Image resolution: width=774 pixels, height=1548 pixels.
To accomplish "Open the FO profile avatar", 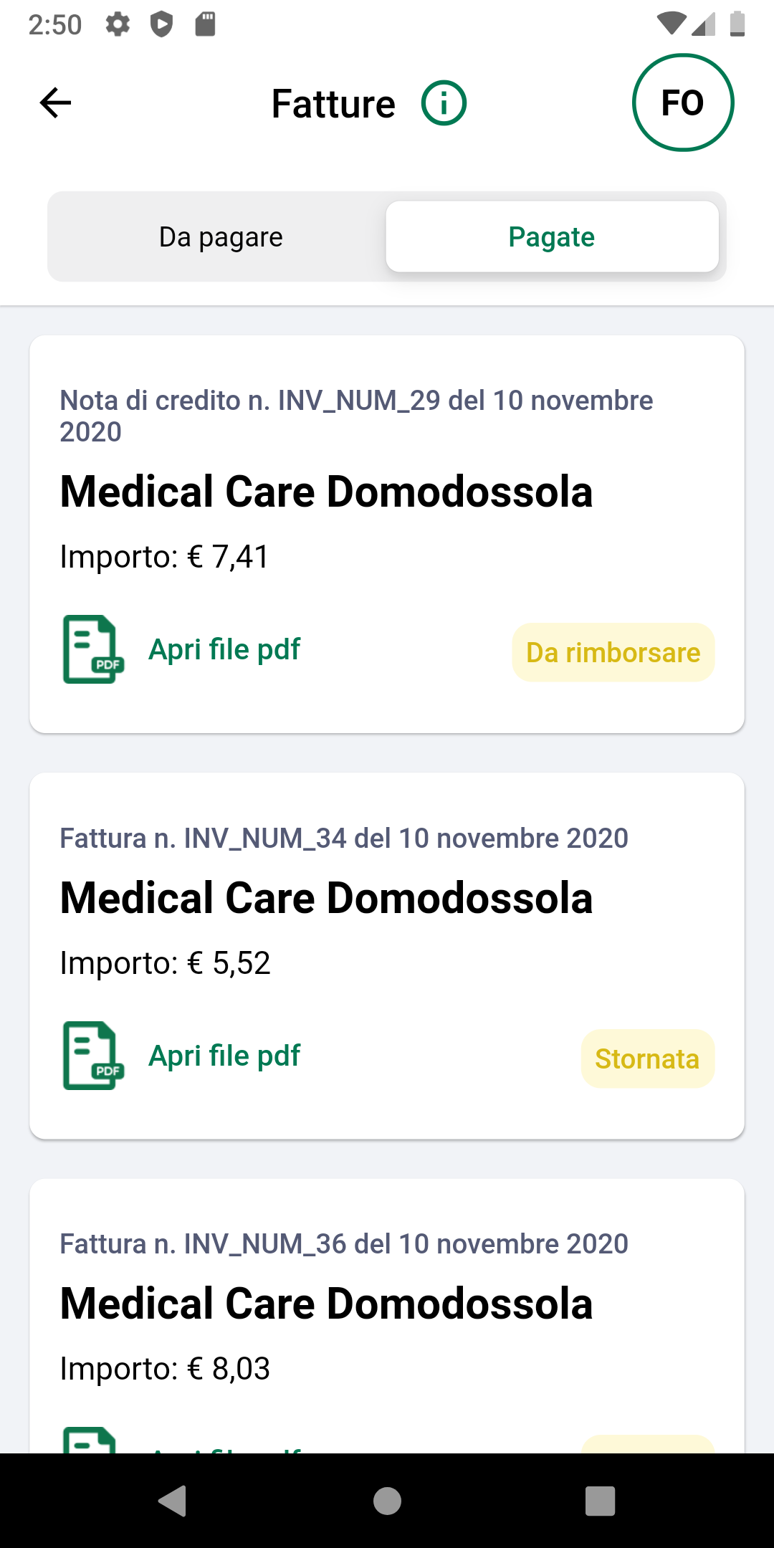I will pos(682,103).
